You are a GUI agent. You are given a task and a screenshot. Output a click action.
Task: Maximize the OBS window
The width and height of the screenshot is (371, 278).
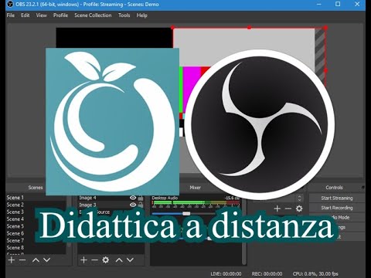tap(338, 4)
